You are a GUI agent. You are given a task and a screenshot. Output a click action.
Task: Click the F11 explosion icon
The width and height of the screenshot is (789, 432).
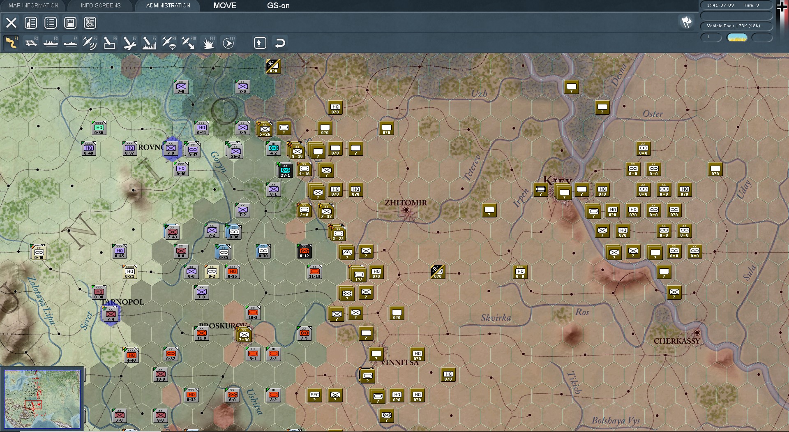tap(208, 43)
